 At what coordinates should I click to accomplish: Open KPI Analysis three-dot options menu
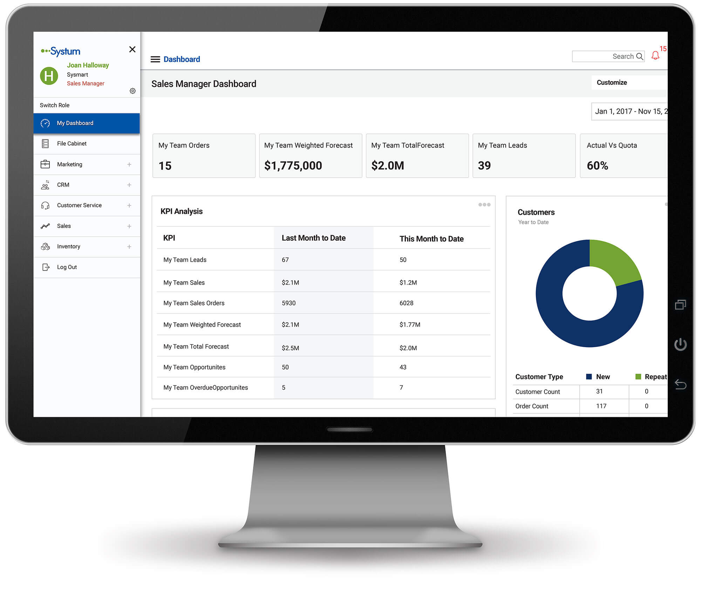coord(484,205)
